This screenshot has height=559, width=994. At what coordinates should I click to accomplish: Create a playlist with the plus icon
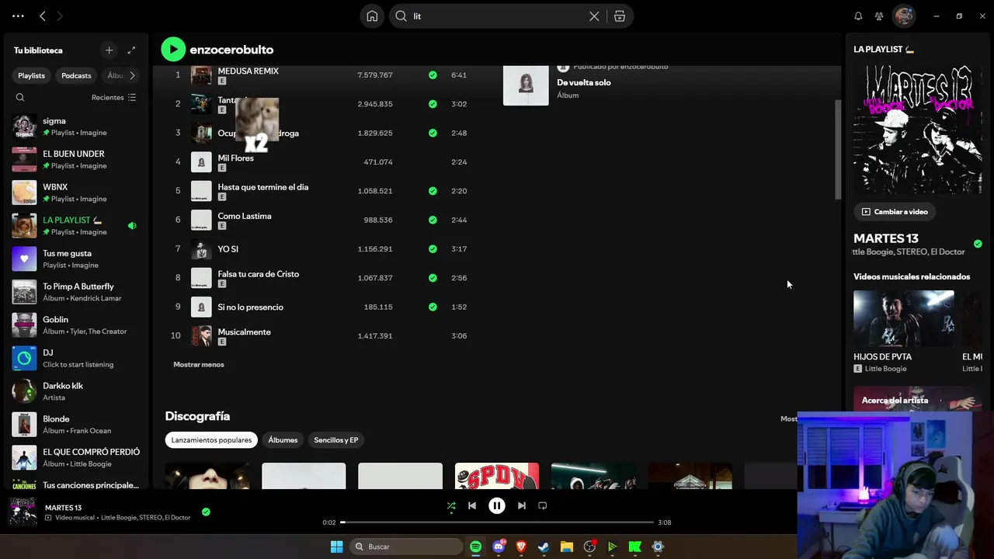click(109, 50)
